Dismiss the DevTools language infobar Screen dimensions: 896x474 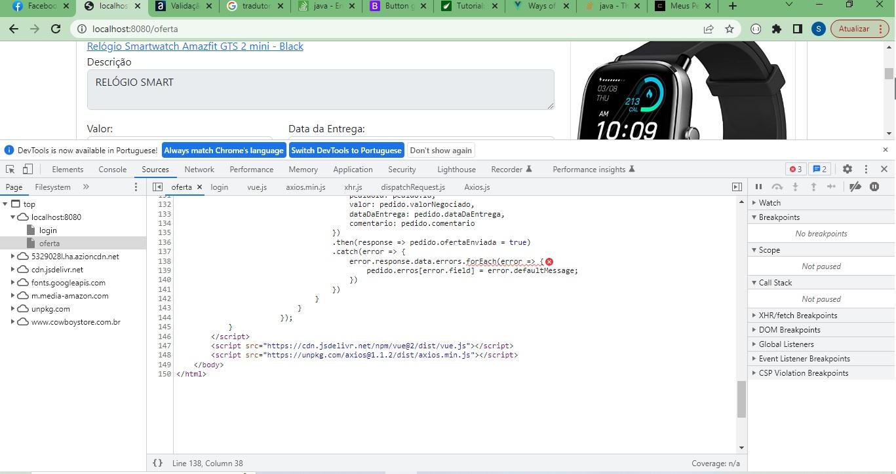pyautogui.click(x=885, y=150)
